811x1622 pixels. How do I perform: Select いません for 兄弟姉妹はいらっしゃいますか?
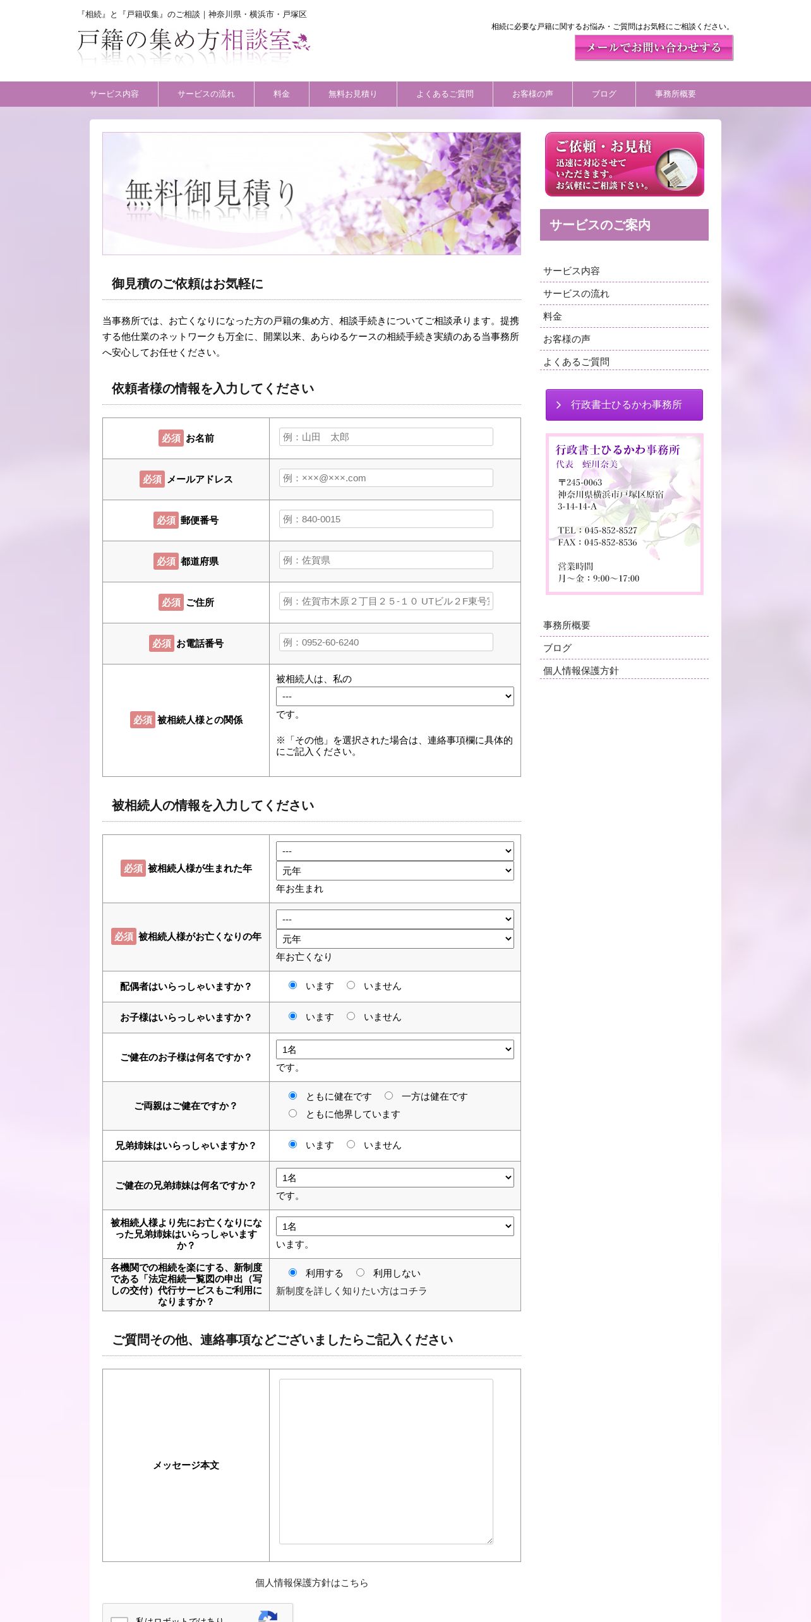(351, 1144)
